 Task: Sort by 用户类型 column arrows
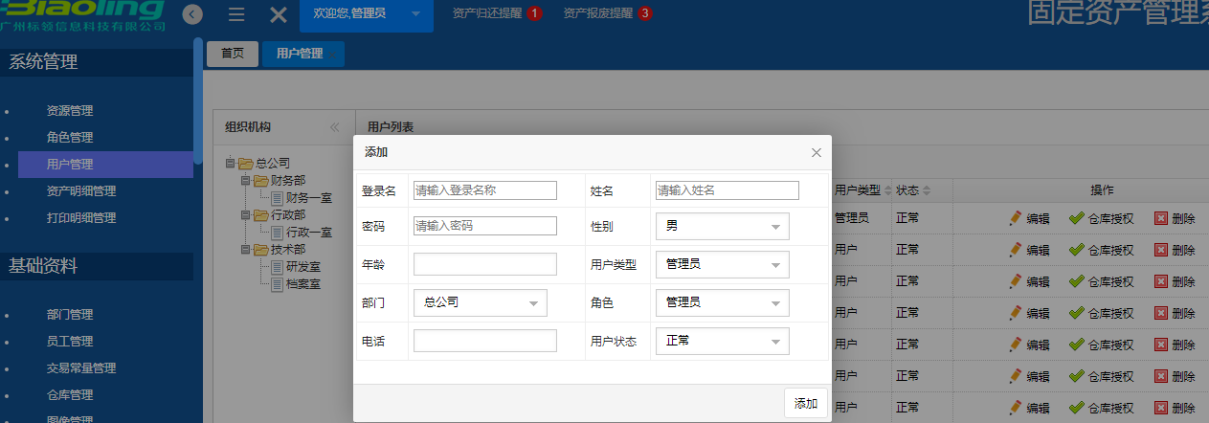[887, 190]
